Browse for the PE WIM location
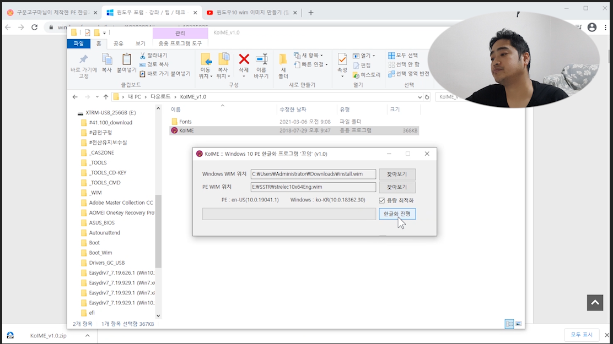This screenshot has height=344, width=613. pos(397,187)
